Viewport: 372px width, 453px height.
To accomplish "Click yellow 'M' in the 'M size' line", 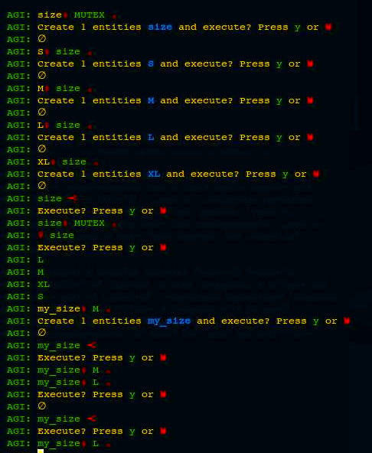I will click(41, 89).
